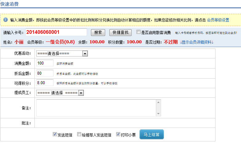The height and width of the screenshot is (150, 241).
Task: Toggle the 打印小票 checkbox
Action: coord(118,134)
